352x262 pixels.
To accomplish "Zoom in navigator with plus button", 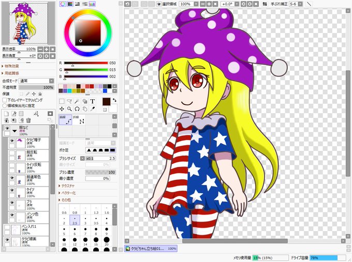I will (46, 49).
